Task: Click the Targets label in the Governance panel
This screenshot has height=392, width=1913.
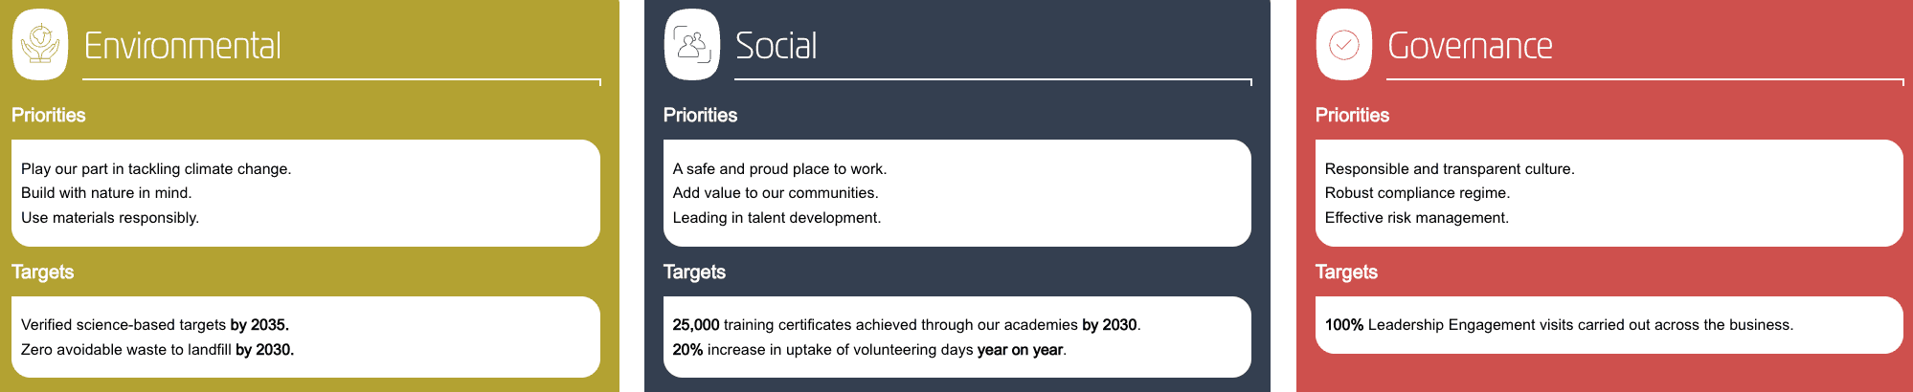Action: click(x=1346, y=272)
